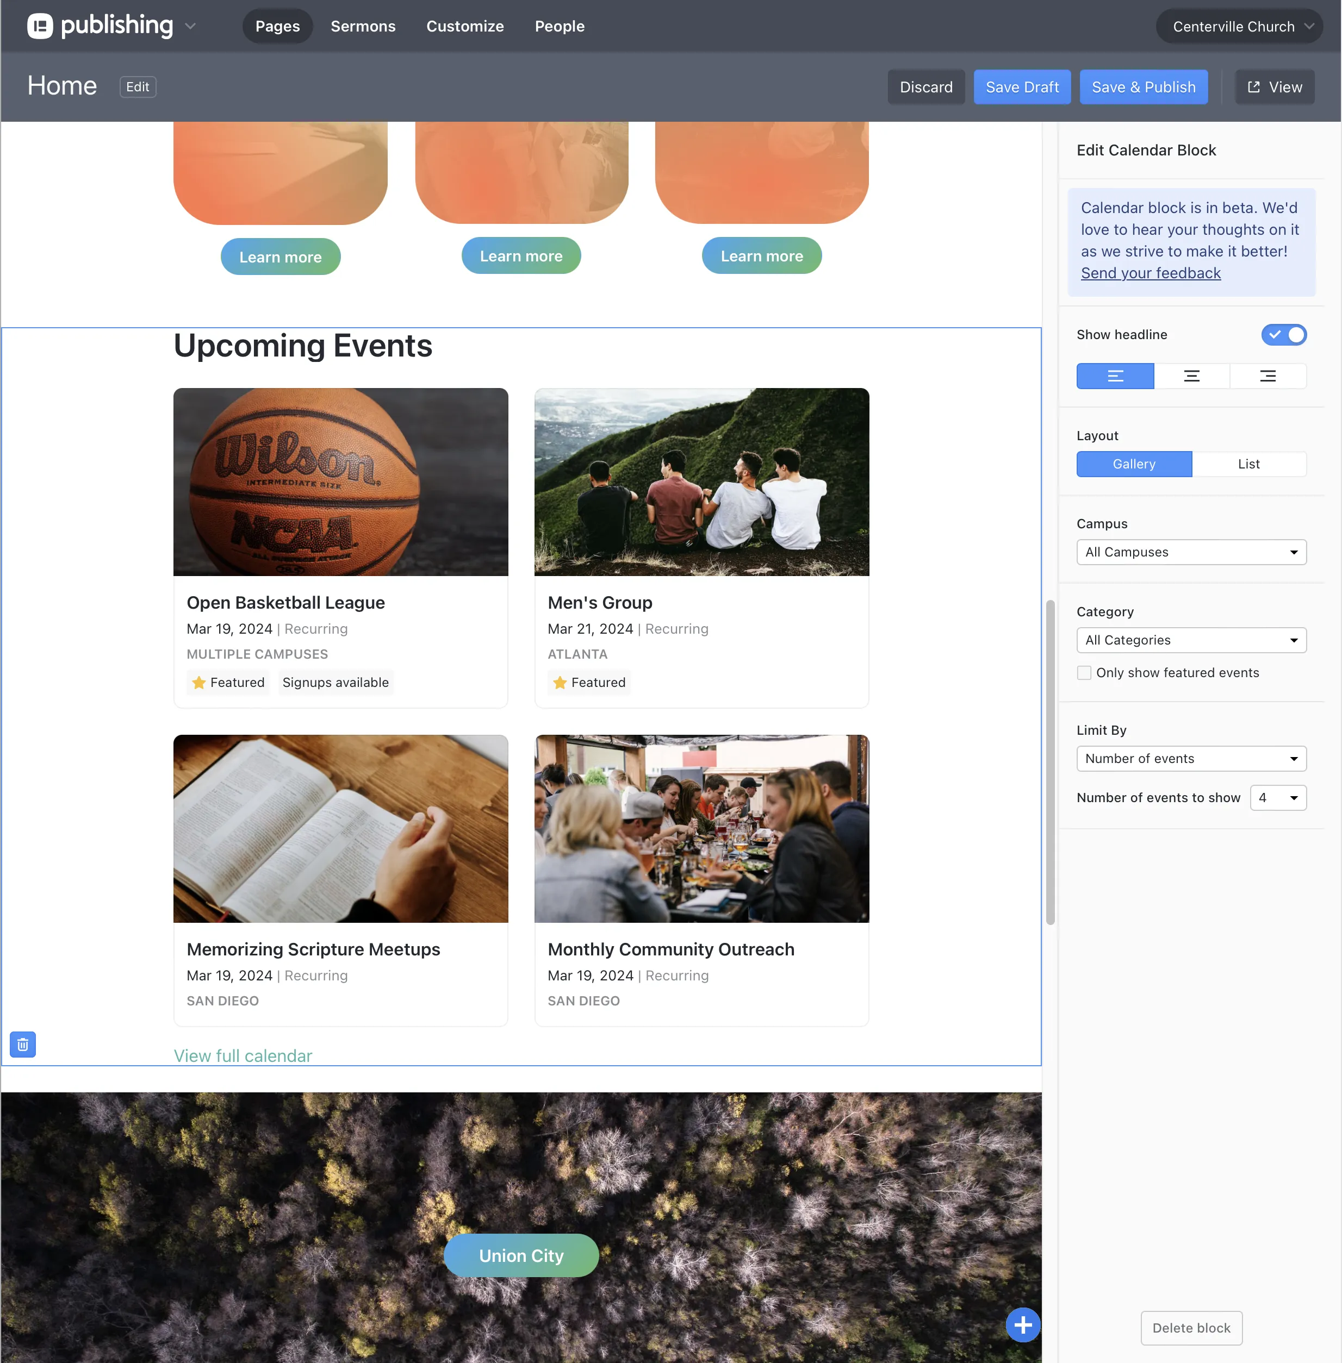Open the People section
1342x1363 pixels.
(x=559, y=26)
